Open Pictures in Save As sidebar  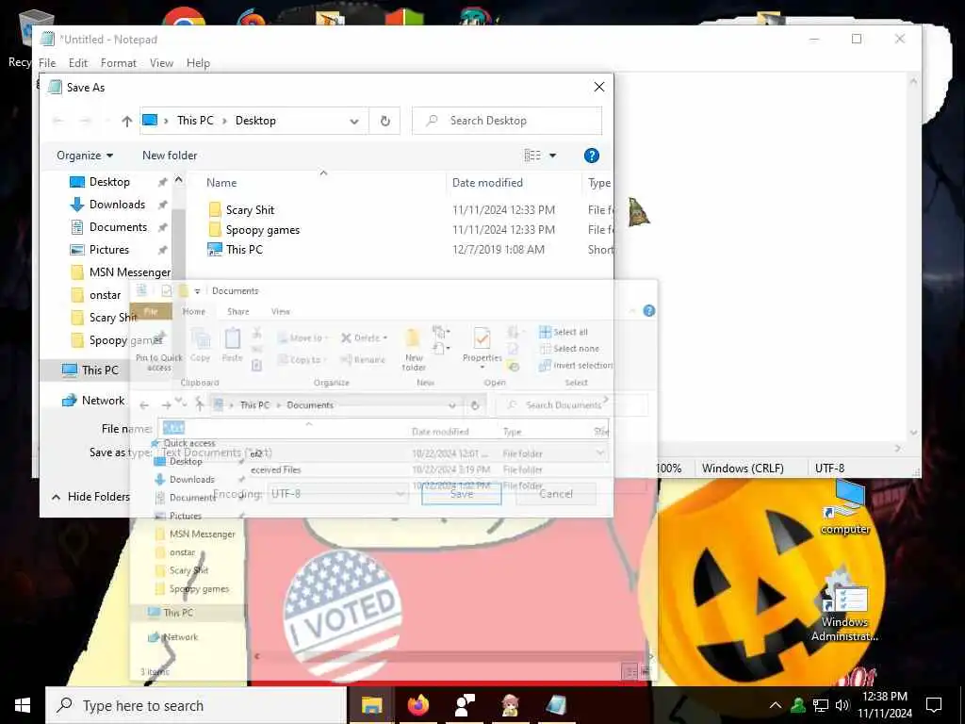(109, 249)
